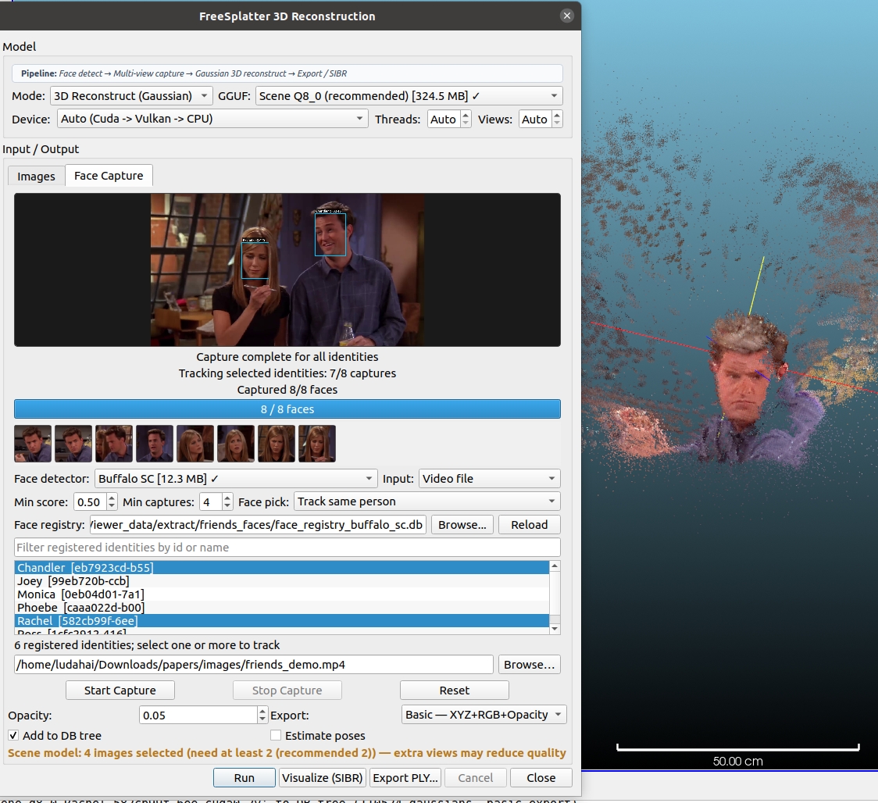This screenshot has width=878, height=803.
Task: Open the Export format dropdown
Action: tap(484, 715)
